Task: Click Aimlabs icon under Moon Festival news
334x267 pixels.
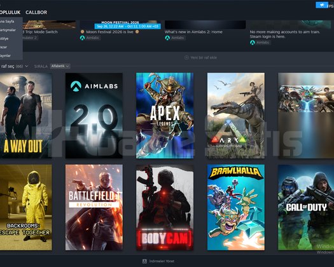Action: coord(82,38)
